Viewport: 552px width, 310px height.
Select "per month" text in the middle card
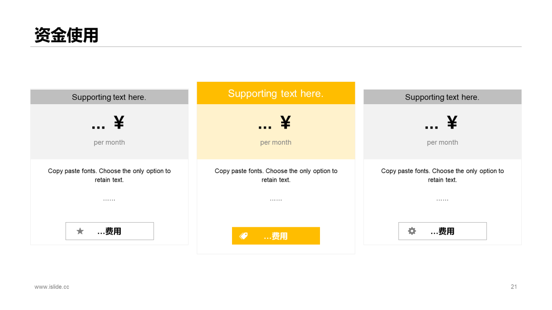[276, 143]
